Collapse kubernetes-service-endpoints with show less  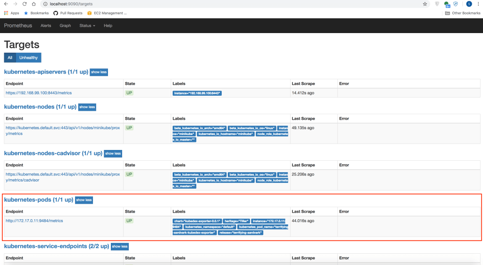point(119,247)
